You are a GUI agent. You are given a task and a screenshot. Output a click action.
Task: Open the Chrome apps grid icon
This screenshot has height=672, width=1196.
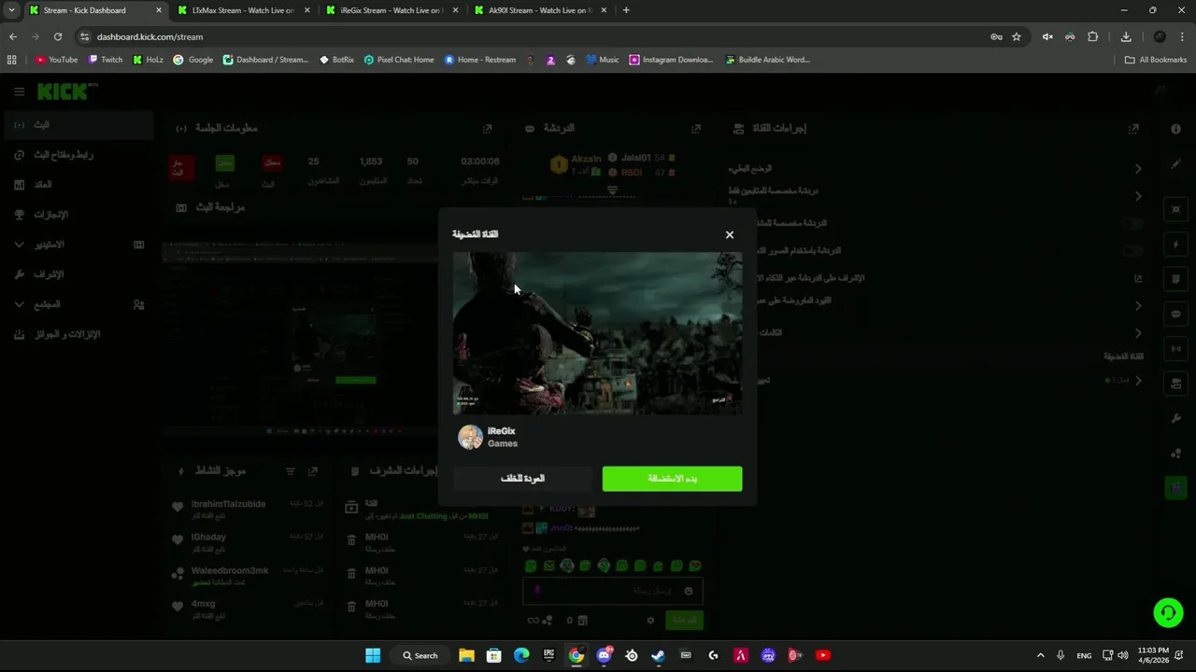[x=11, y=60]
